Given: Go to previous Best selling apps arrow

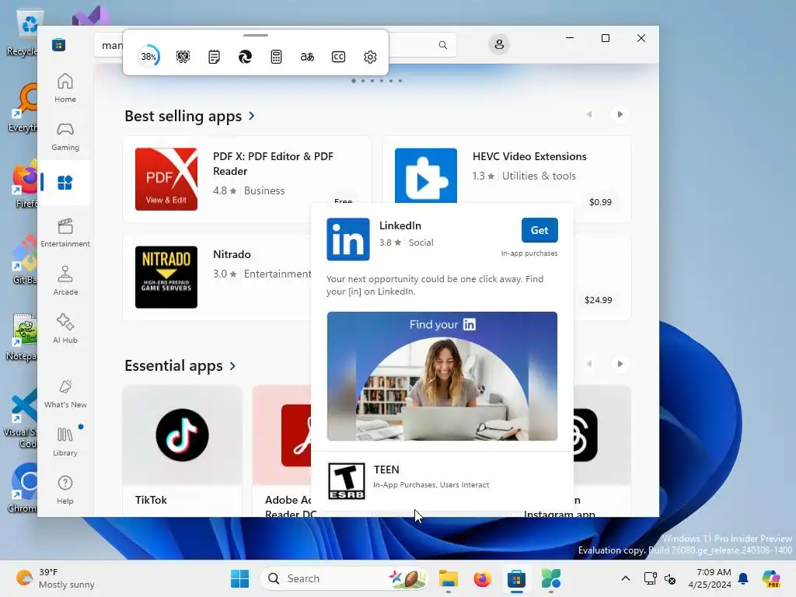Looking at the screenshot, I should coord(589,114).
